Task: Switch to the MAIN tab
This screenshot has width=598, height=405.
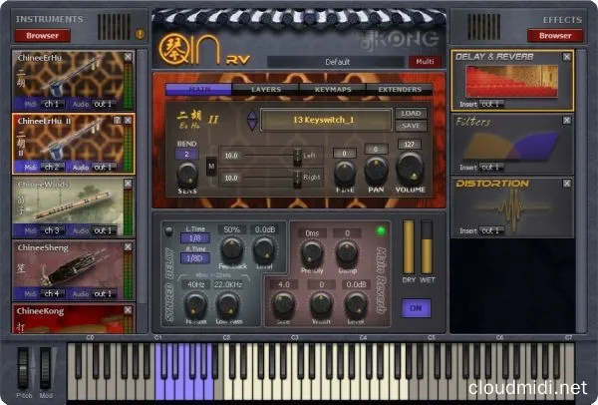Action: click(x=198, y=90)
